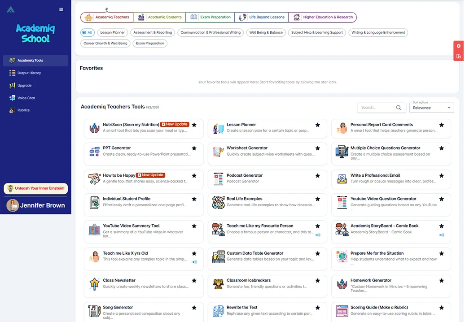465x322 pixels.
Task: Click the Jennifer Brown profile avatar
Action: coord(13,205)
